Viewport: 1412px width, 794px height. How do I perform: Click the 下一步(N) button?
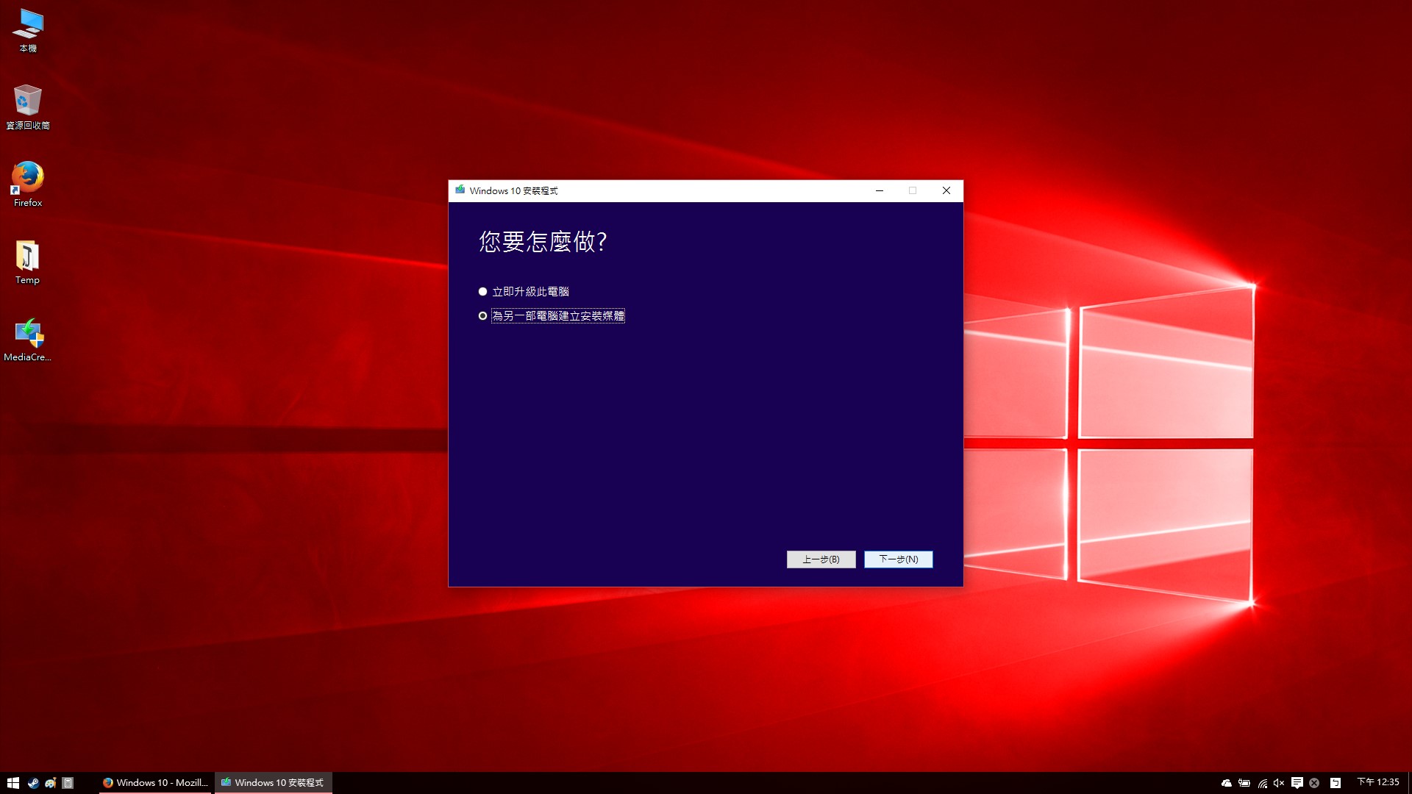click(898, 559)
